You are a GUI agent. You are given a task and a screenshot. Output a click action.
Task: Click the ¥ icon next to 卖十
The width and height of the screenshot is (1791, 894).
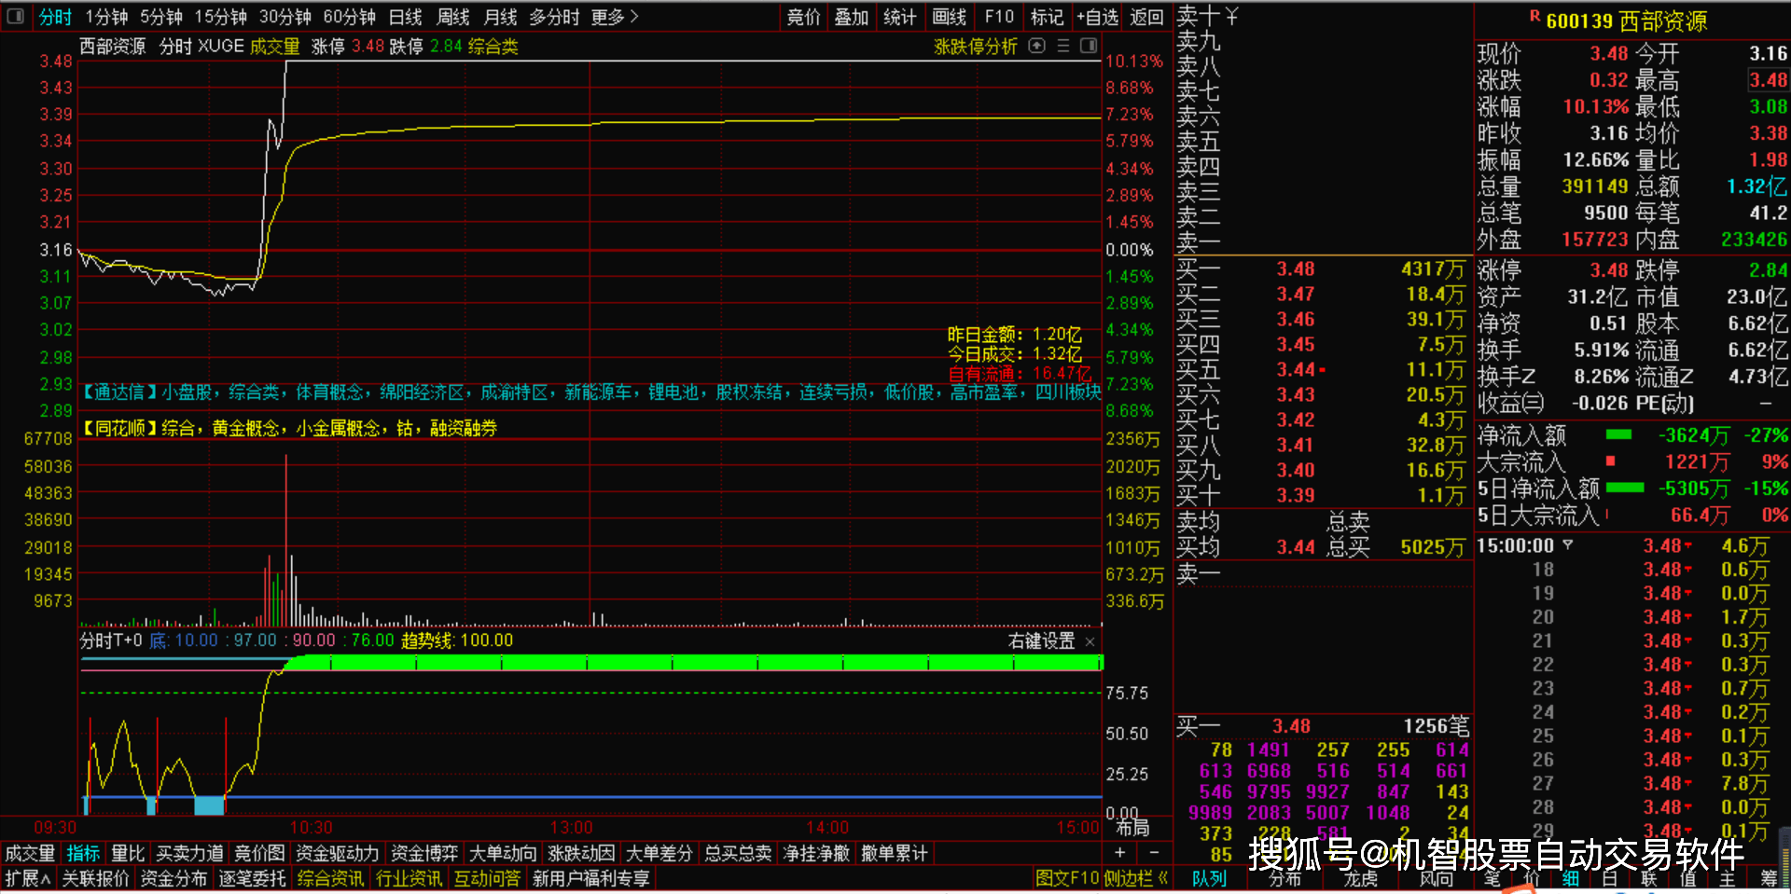click(x=1231, y=16)
